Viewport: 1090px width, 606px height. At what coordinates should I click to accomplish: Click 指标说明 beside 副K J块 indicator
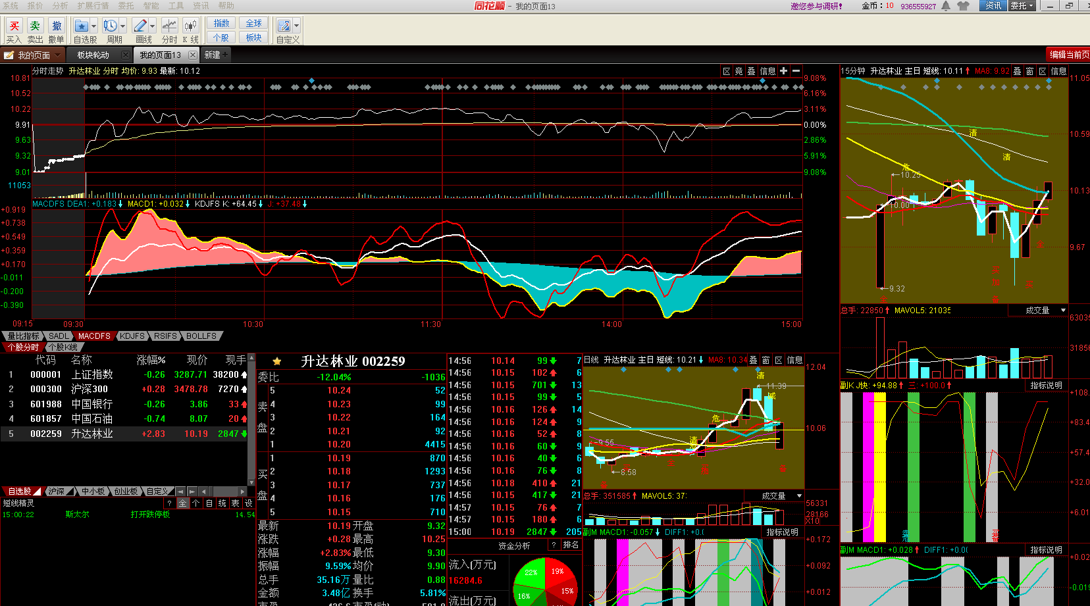1046,386
